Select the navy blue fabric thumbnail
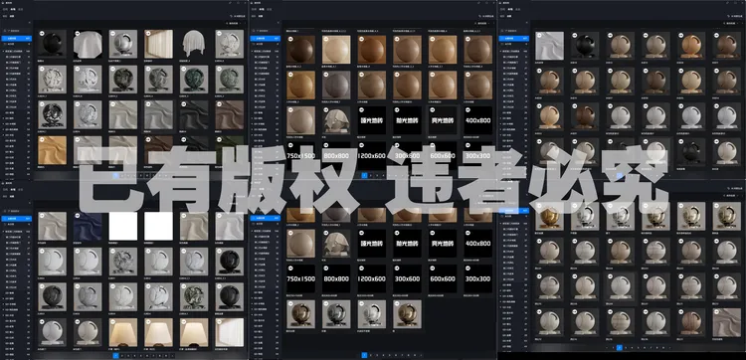This screenshot has height=360, width=746. [88, 226]
